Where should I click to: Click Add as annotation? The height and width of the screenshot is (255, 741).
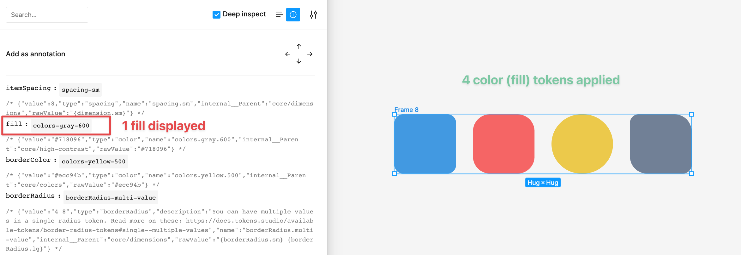35,54
